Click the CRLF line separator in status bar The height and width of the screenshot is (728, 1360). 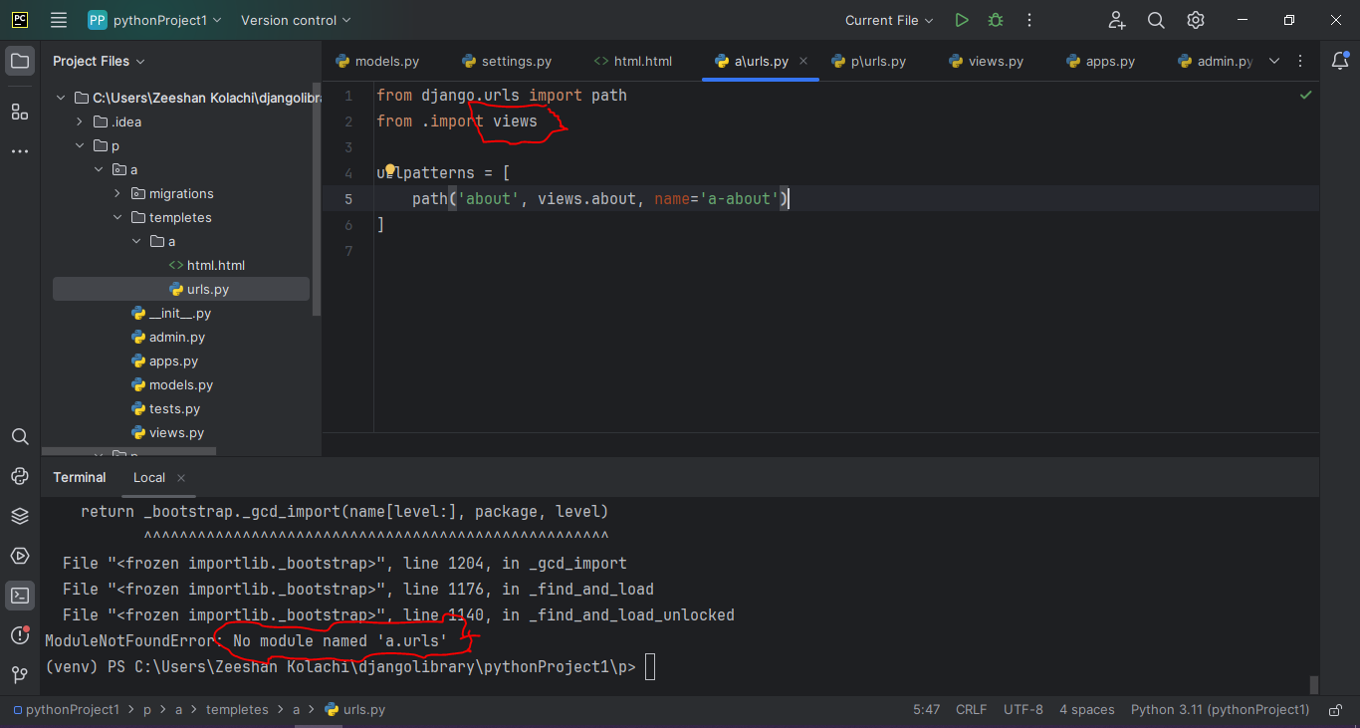[971, 710]
